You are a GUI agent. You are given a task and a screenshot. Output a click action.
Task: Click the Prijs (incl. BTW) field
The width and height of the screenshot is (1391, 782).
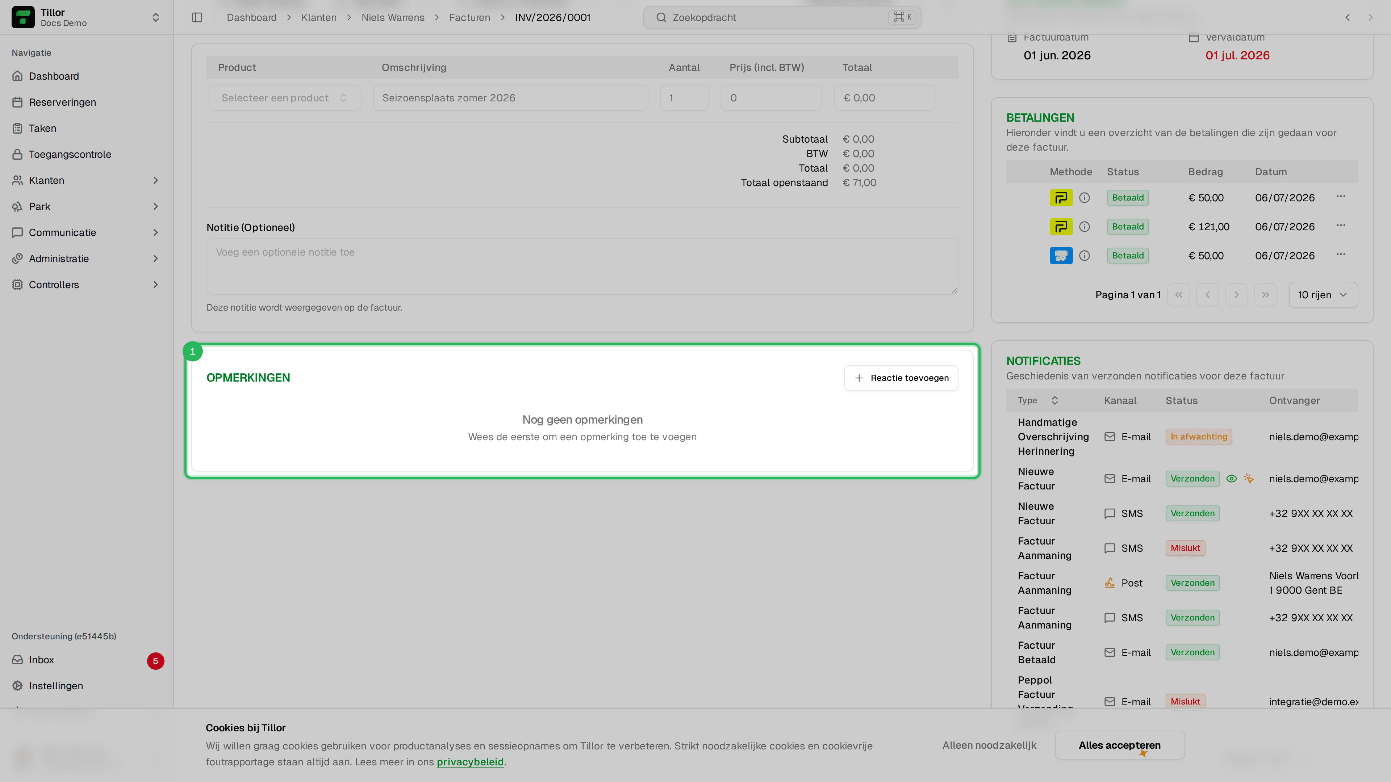tap(771, 98)
